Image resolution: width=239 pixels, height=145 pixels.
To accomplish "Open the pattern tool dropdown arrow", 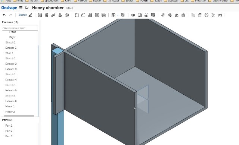I will coord(118,15).
